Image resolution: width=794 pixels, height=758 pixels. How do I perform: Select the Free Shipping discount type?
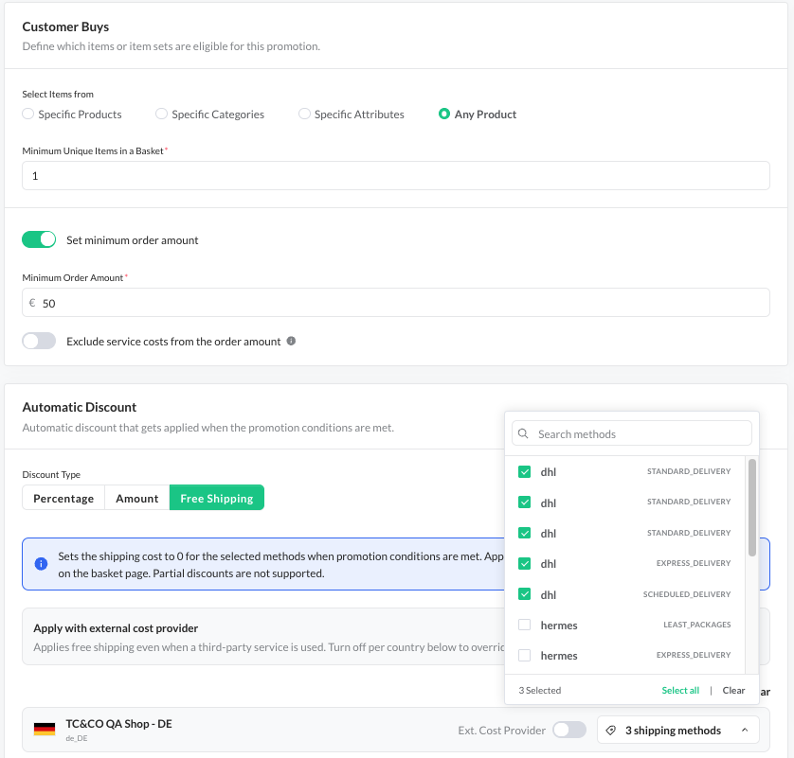coord(217,498)
